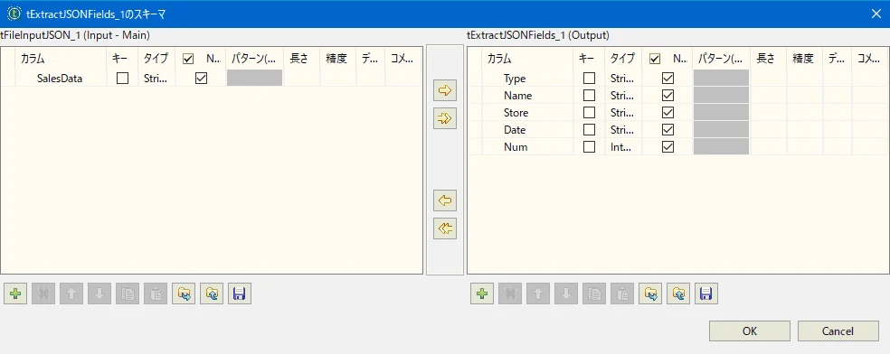This screenshot has height=354, width=890.
Task: Open type dropdown for Date column
Action: click(x=624, y=130)
